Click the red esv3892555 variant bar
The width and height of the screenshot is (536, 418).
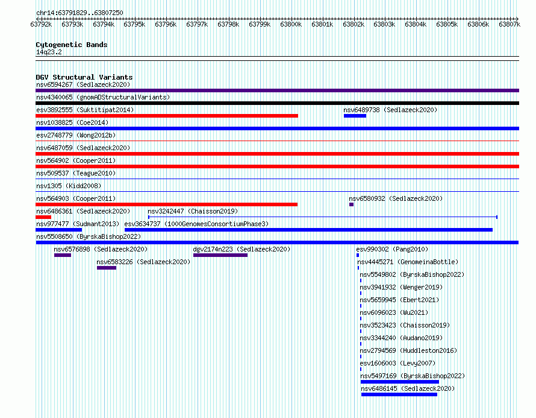point(167,116)
